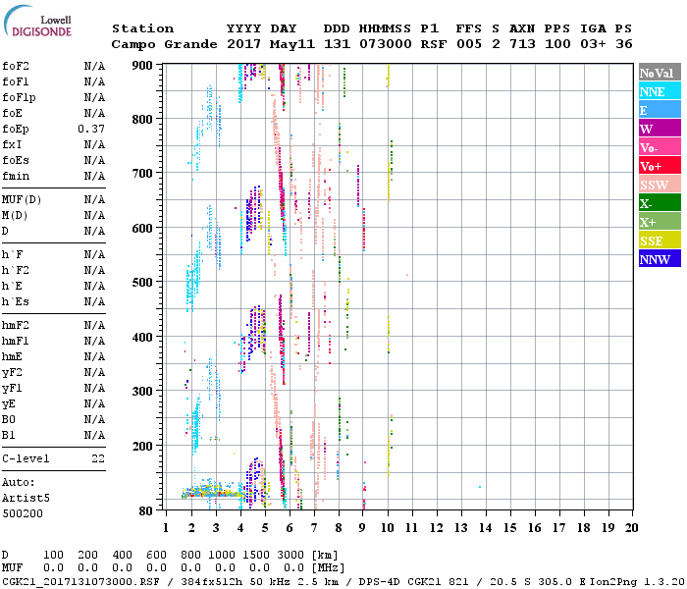Click the foF2 parameter label

click(x=16, y=66)
